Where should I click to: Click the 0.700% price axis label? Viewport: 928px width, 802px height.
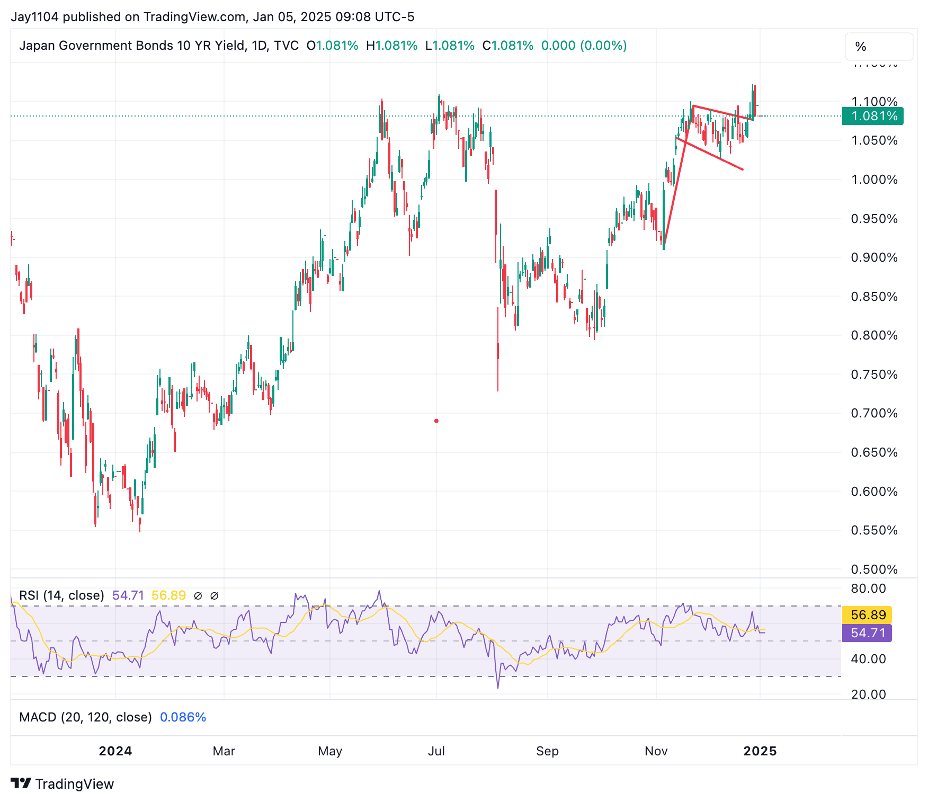[x=874, y=413]
